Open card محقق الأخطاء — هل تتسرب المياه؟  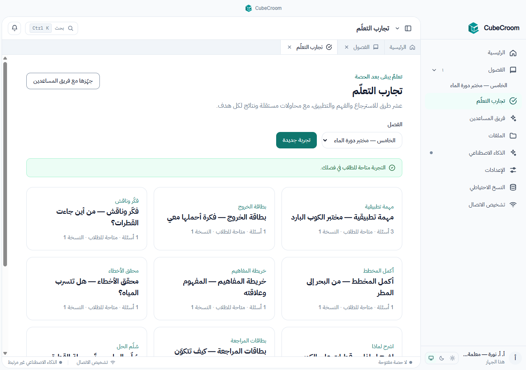(87, 289)
